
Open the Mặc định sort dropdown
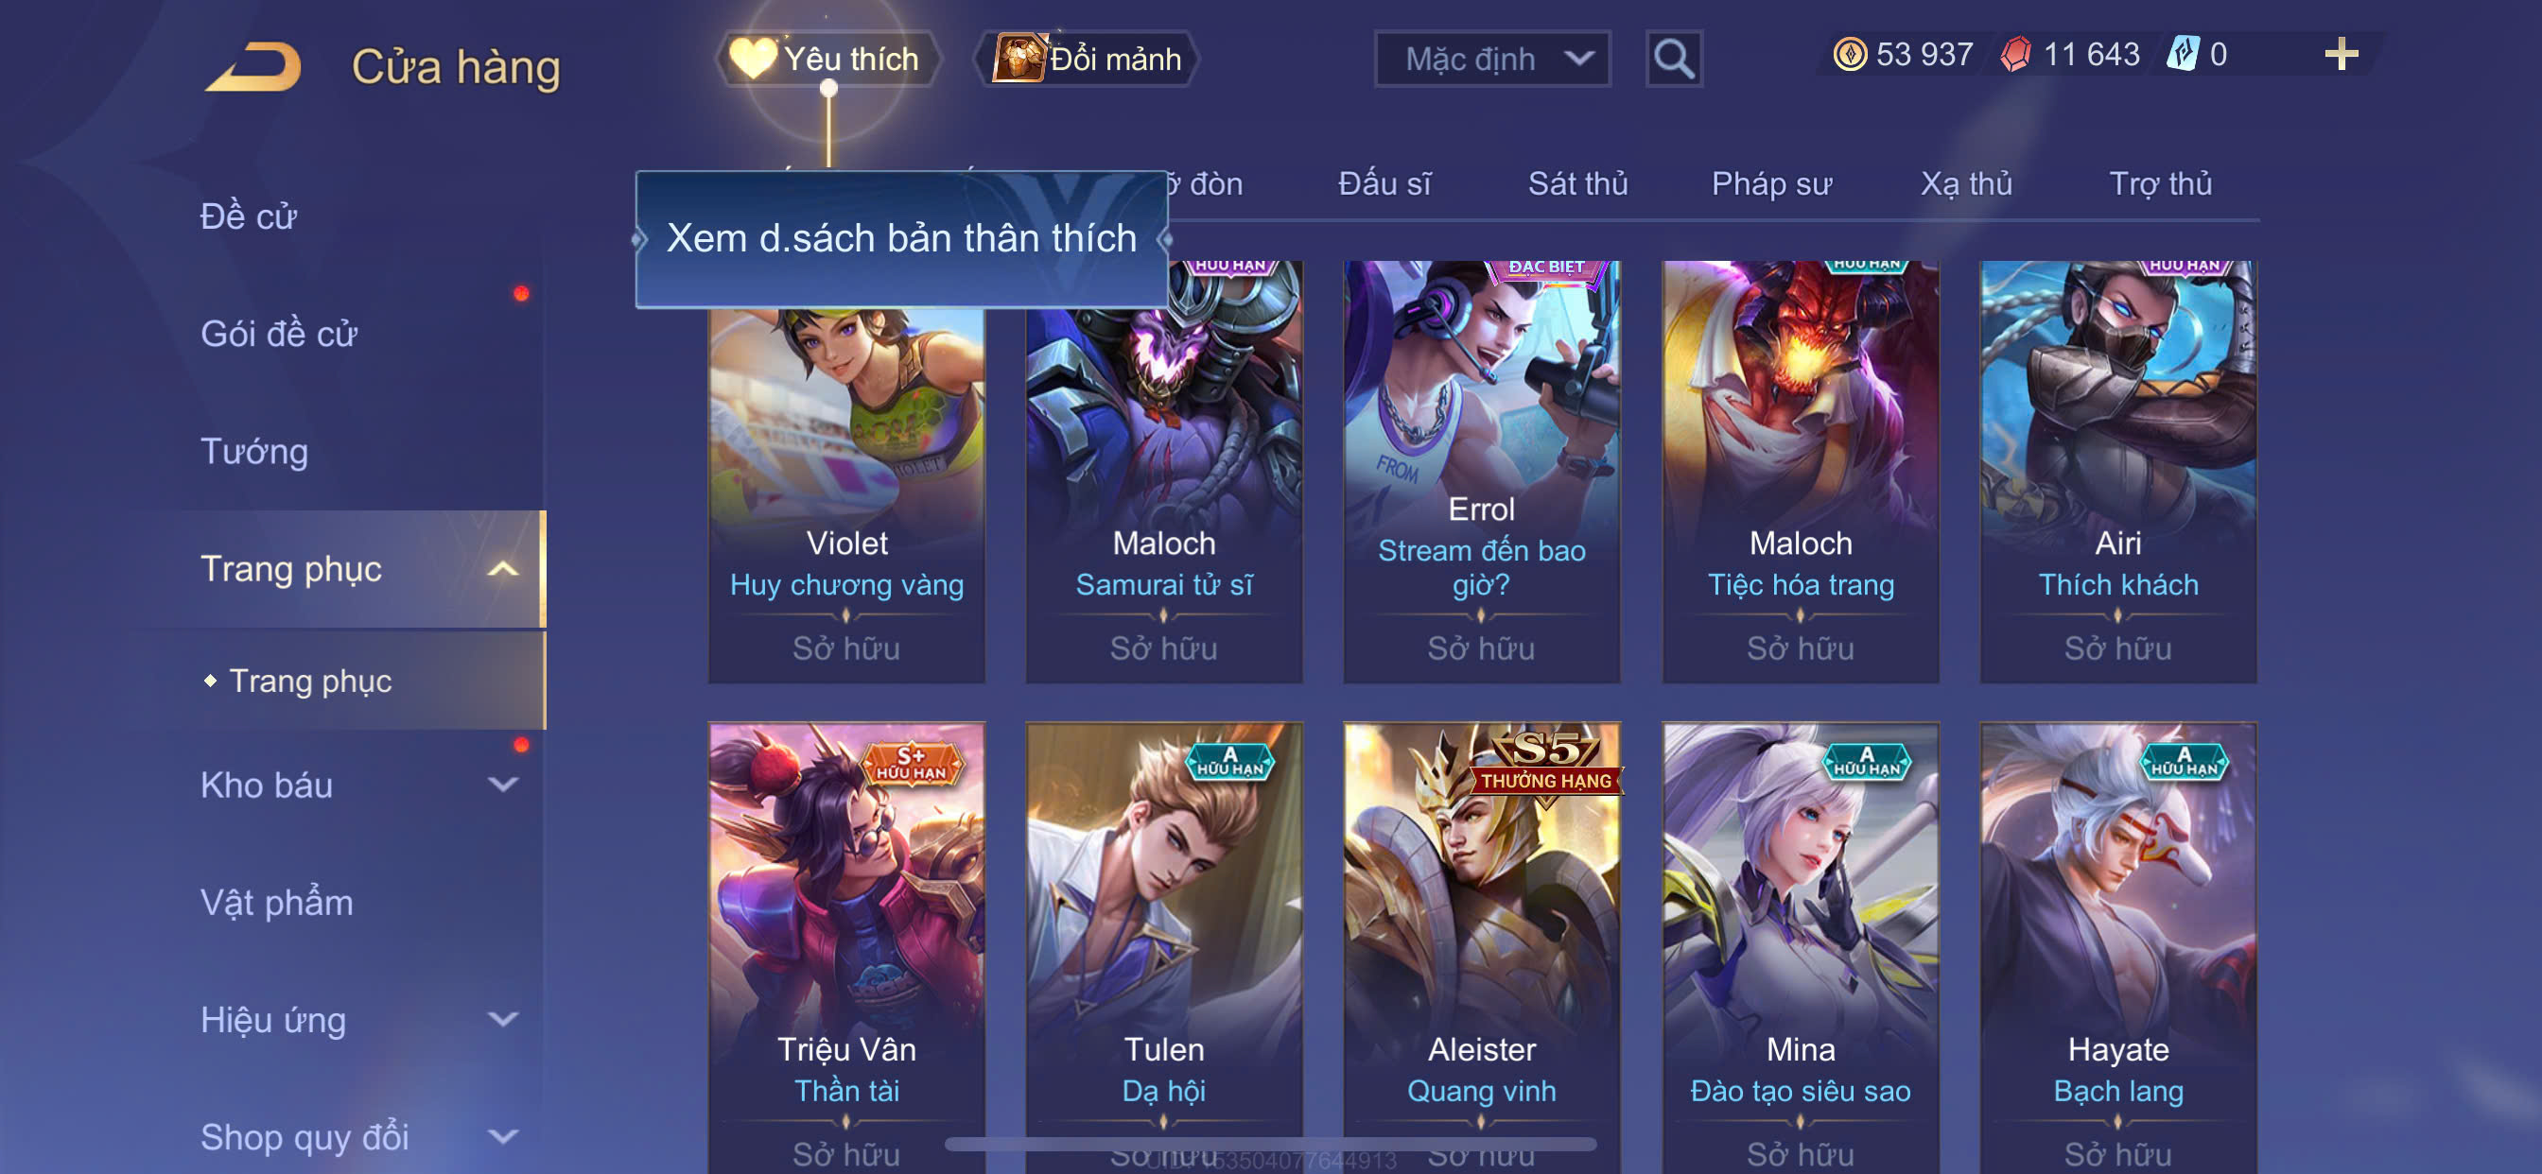[x=1492, y=60]
